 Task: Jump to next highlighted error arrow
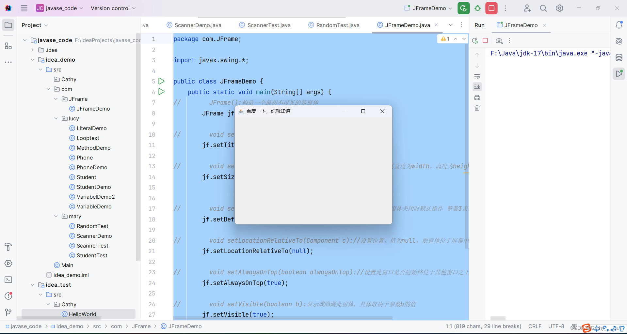coord(464,39)
